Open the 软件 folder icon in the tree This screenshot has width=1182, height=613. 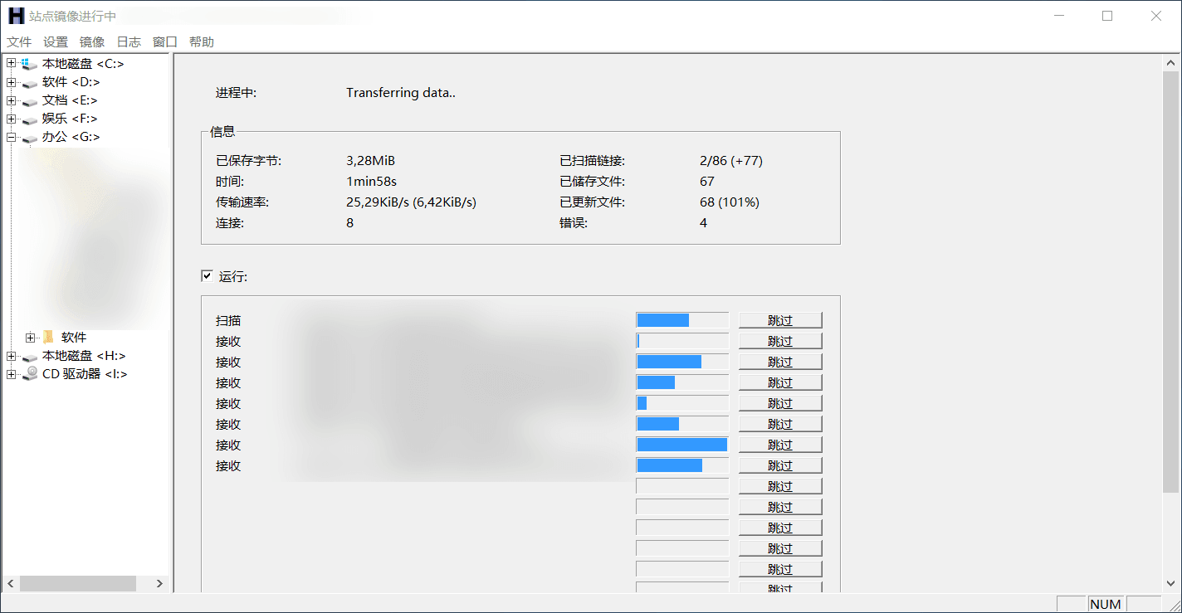tap(47, 337)
